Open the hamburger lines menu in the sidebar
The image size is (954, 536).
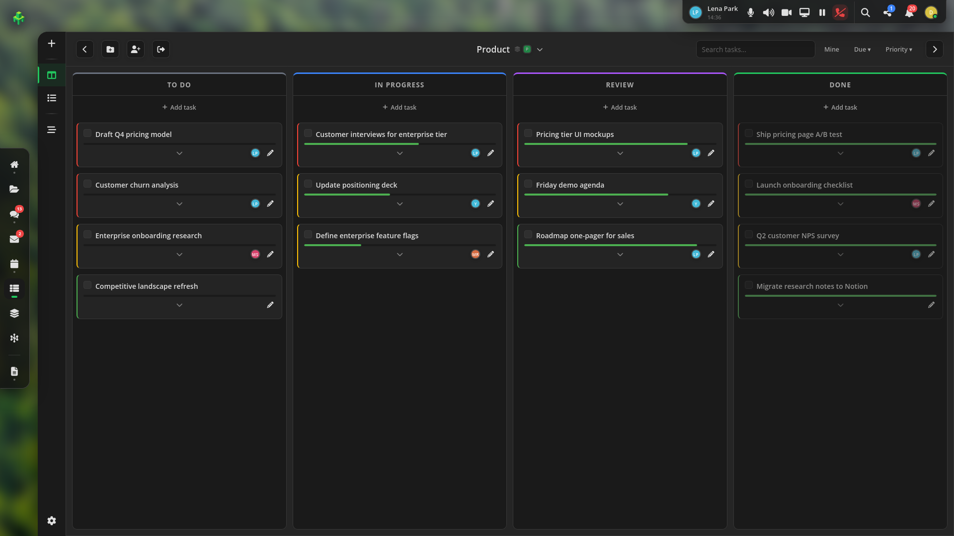tap(51, 130)
